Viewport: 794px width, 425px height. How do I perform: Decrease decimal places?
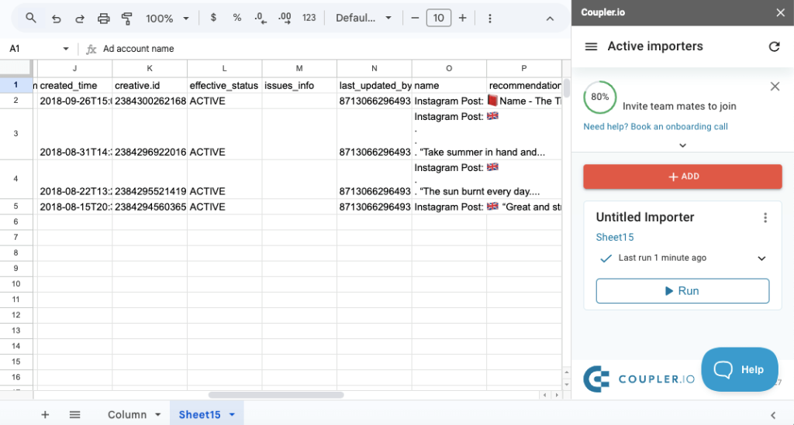point(261,19)
